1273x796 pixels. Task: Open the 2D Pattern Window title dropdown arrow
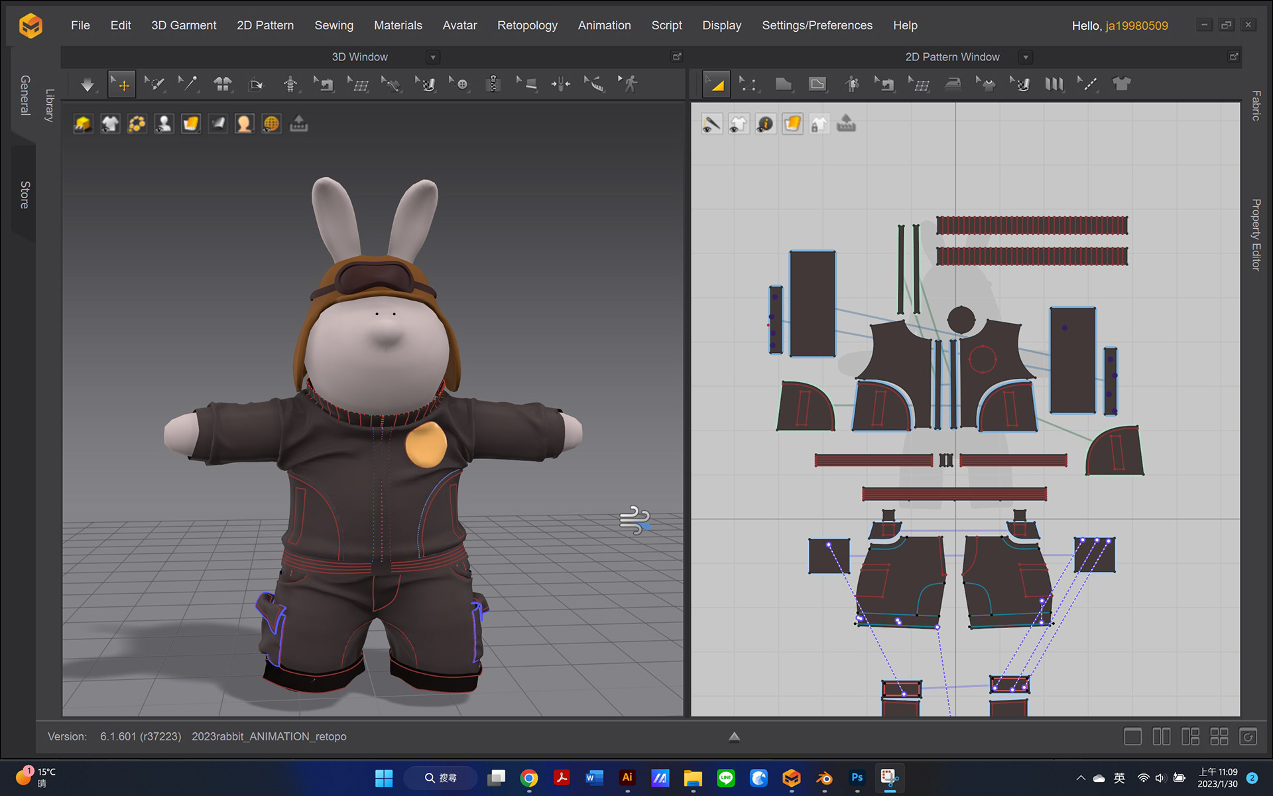coord(1026,57)
